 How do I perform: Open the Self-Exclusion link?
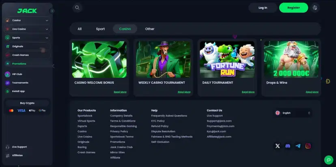click(160, 142)
